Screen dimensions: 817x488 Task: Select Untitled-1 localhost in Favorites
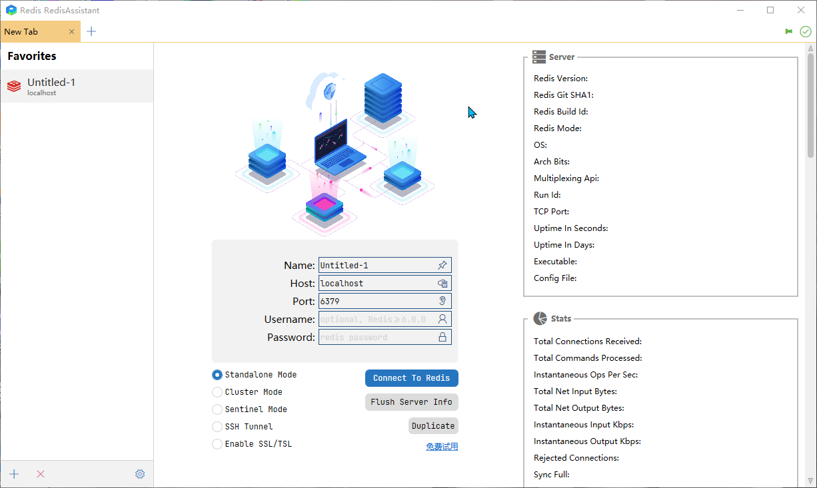coord(77,87)
